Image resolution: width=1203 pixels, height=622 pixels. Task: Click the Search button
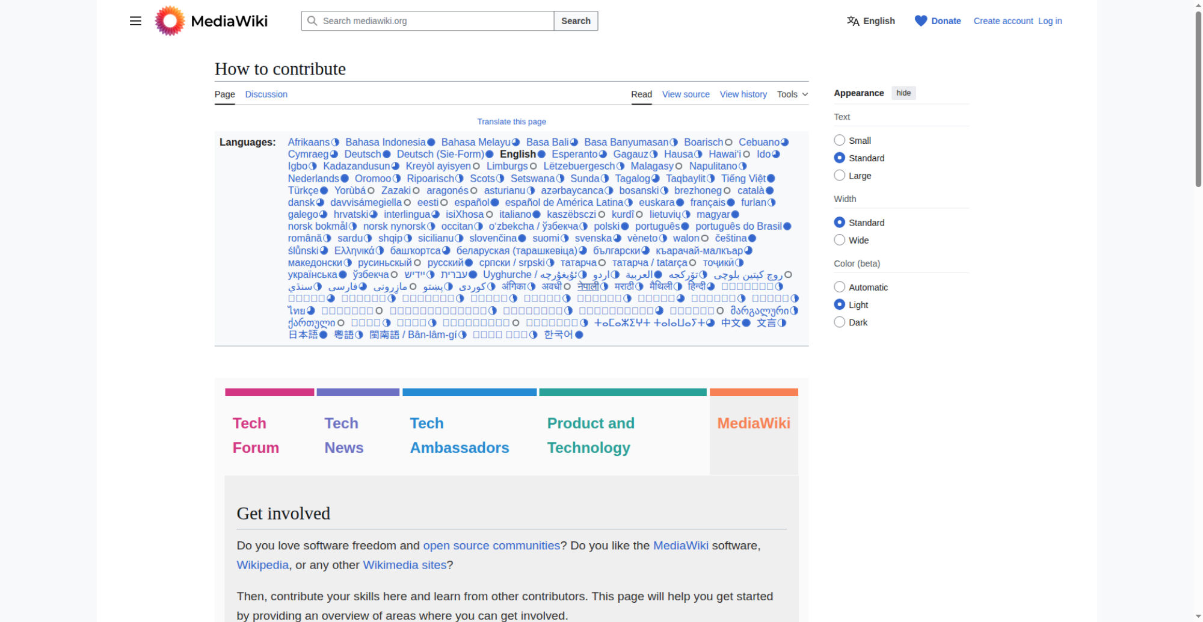575,20
